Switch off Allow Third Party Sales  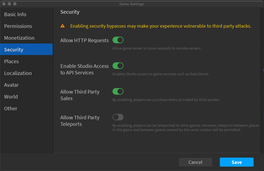tap(118, 91)
